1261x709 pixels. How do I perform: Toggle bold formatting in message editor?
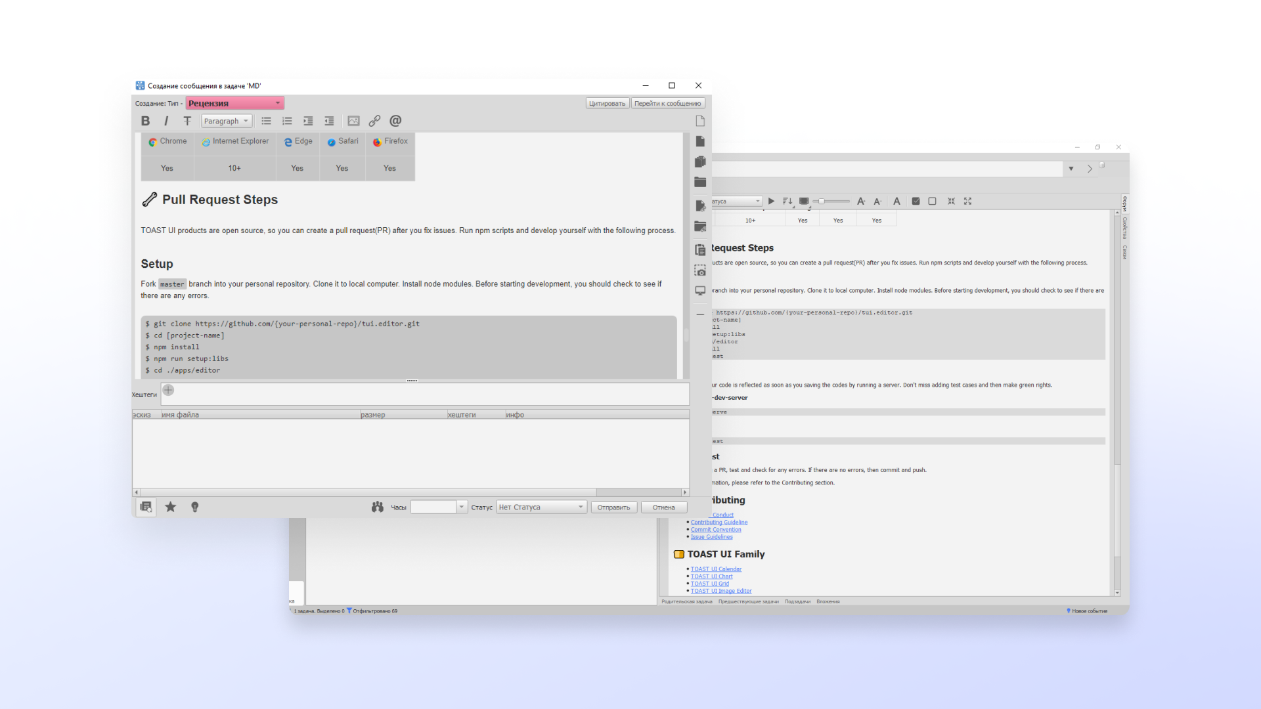pyautogui.click(x=145, y=121)
